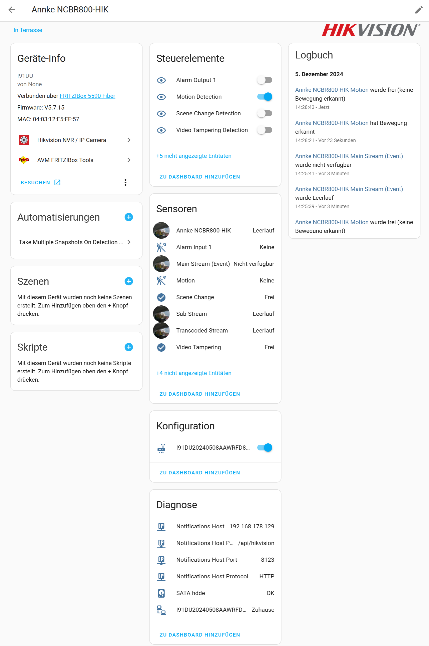429x646 pixels.
Task: Add a new automation with plus icon
Action: (129, 217)
